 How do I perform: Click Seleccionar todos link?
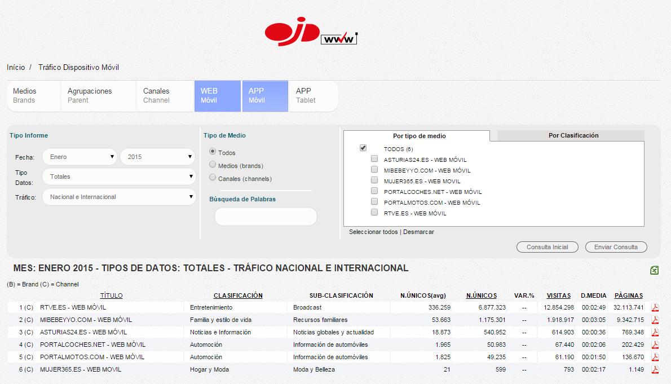[373, 232]
